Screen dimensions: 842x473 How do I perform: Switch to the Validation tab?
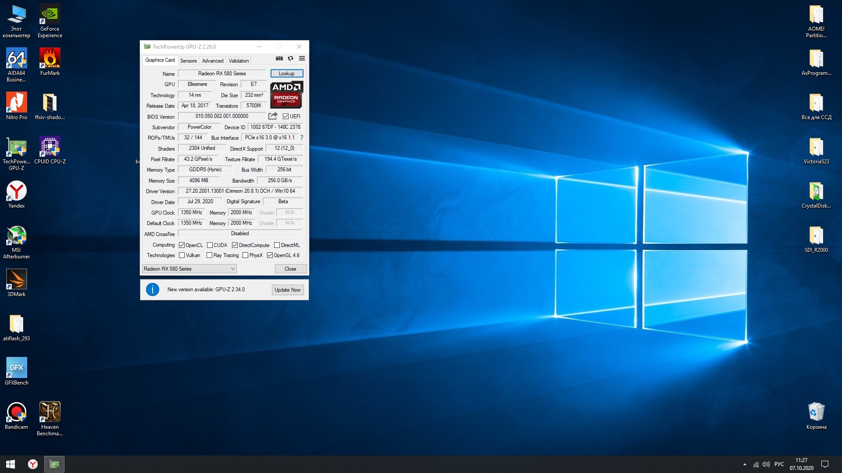click(x=239, y=61)
